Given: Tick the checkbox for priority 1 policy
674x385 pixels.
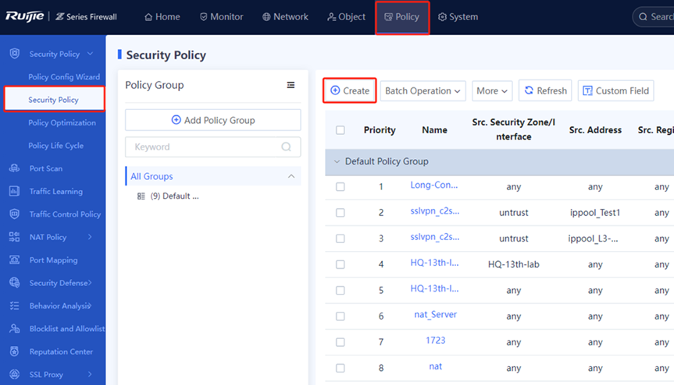Looking at the screenshot, I should [340, 186].
